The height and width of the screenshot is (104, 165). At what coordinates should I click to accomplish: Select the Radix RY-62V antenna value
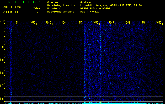90,12
